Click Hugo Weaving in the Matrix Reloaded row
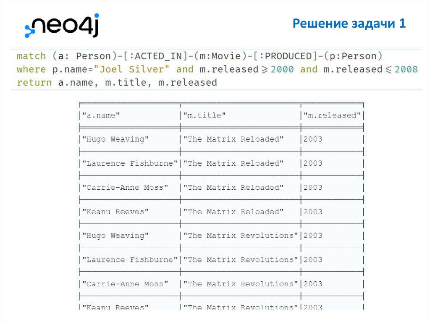 [115, 139]
